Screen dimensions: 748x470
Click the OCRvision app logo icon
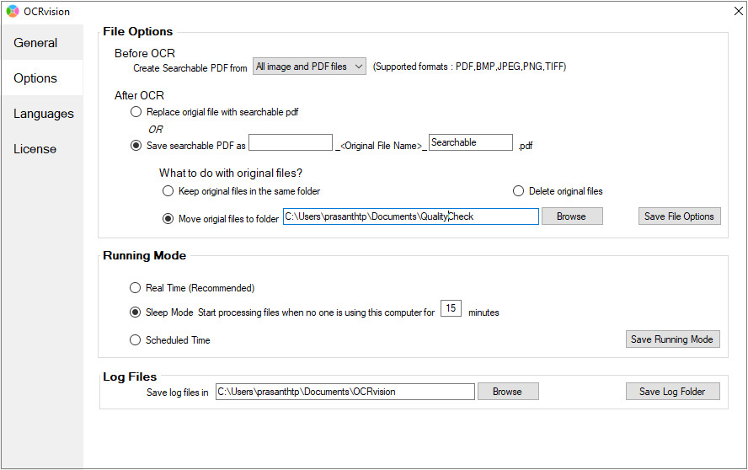12,12
